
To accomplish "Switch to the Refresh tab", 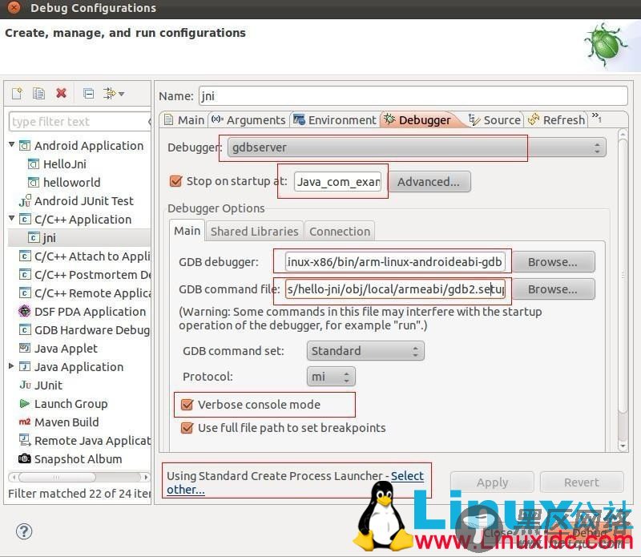I will (x=556, y=120).
